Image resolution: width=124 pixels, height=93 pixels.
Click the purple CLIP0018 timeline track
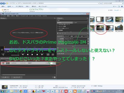click(x=30, y=49)
